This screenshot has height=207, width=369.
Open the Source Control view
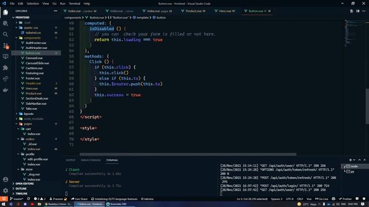click(x=6, y=46)
